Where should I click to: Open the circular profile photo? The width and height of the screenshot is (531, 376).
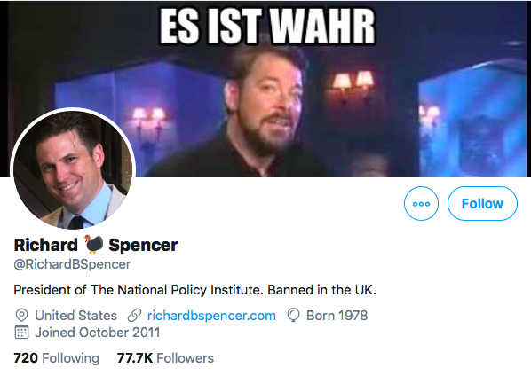click(x=73, y=170)
